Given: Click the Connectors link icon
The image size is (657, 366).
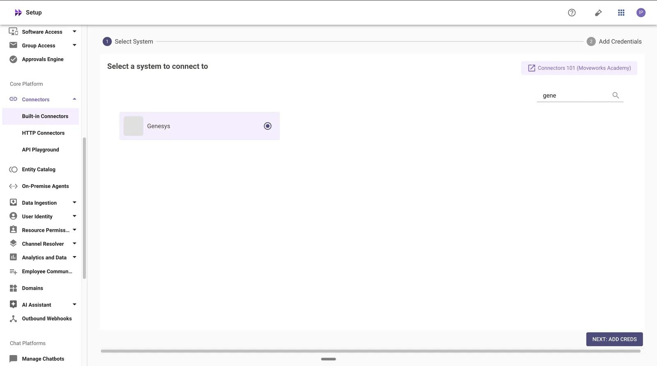Looking at the screenshot, I should coord(14,99).
